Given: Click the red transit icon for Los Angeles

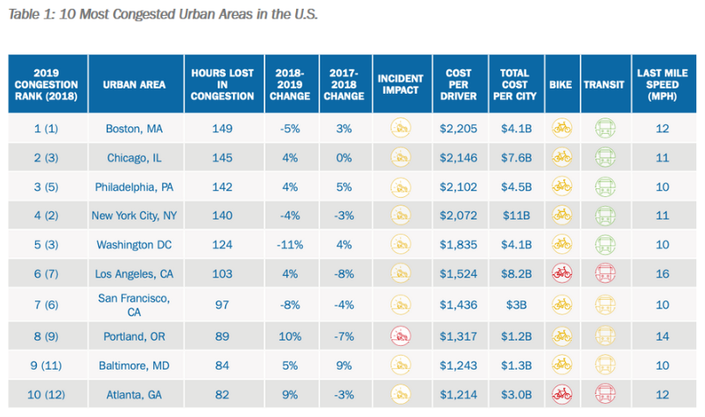Looking at the screenshot, I should pyautogui.click(x=603, y=274).
